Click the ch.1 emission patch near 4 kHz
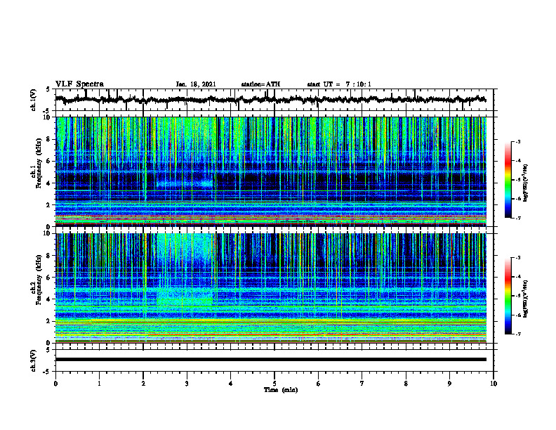This screenshot has height=430, width=556. tap(185, 183)
